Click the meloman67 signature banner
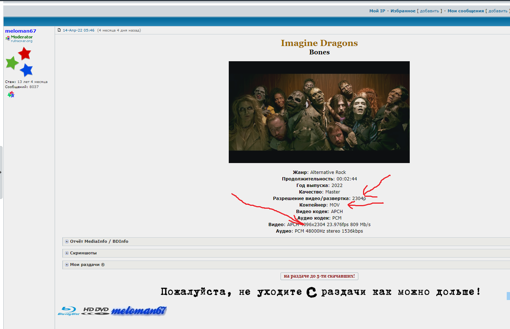This screenshot has width=510, height=329. (139, 311)
